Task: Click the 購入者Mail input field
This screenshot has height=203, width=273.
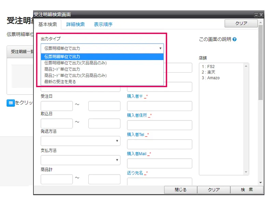Action: point(159,163)
